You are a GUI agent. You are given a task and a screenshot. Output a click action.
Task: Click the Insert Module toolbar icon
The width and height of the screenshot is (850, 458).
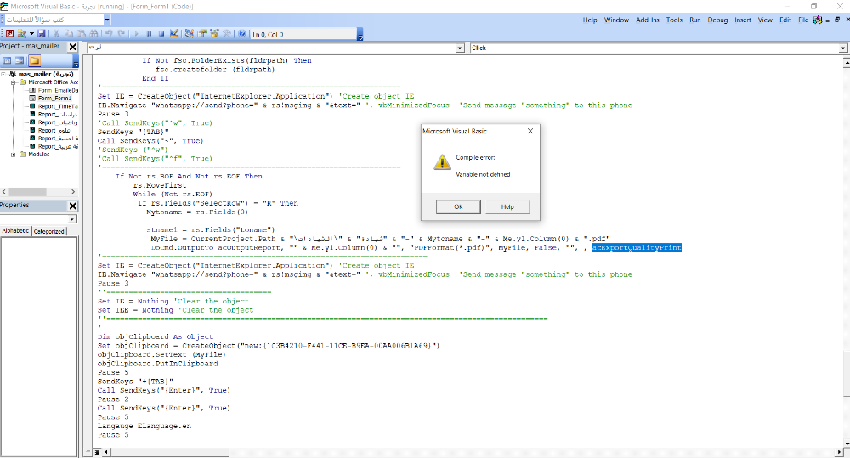click(22, 34)
